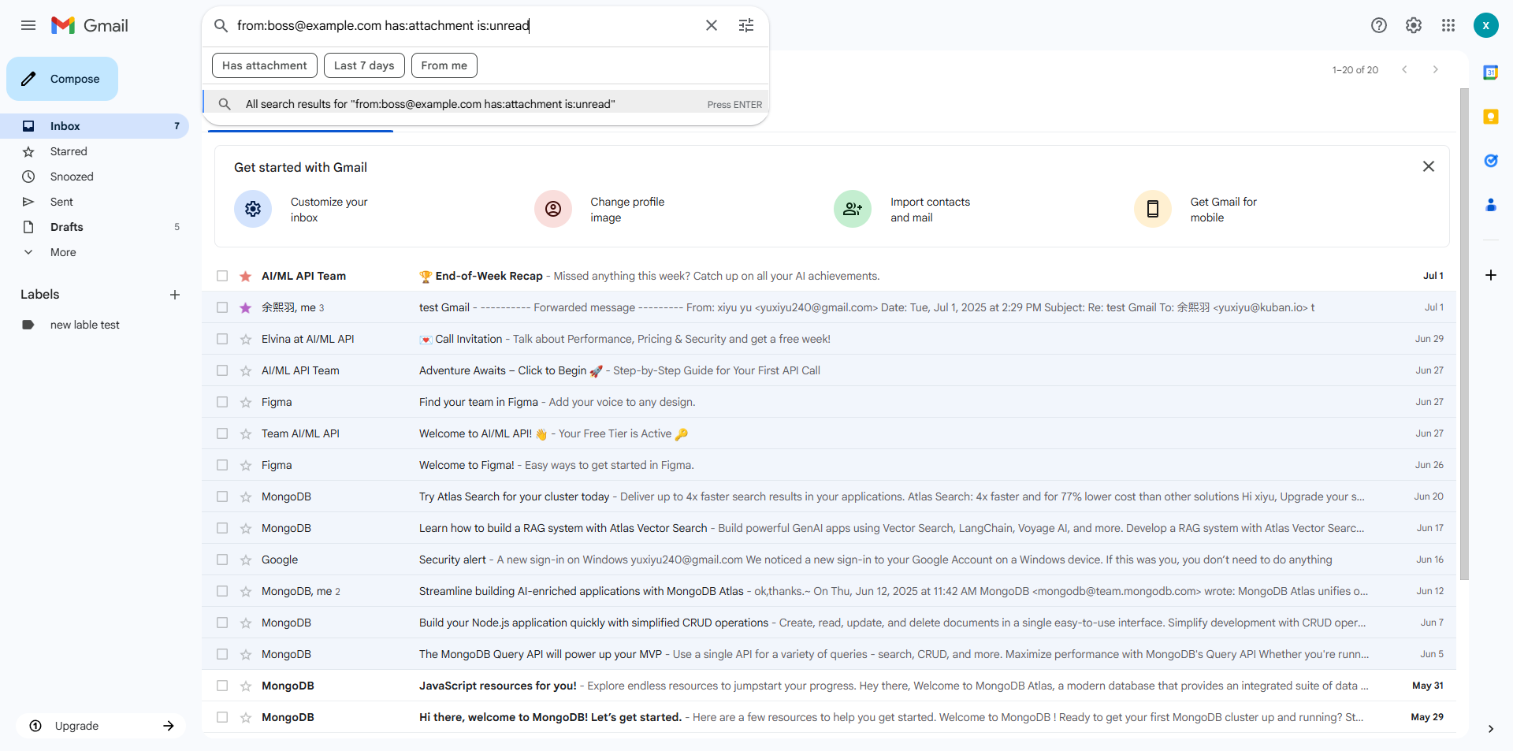Open the Support help icon
The image size is (1513, 751).
pos(1379,25)
